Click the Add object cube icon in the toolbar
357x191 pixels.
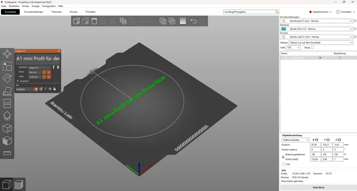76,21
